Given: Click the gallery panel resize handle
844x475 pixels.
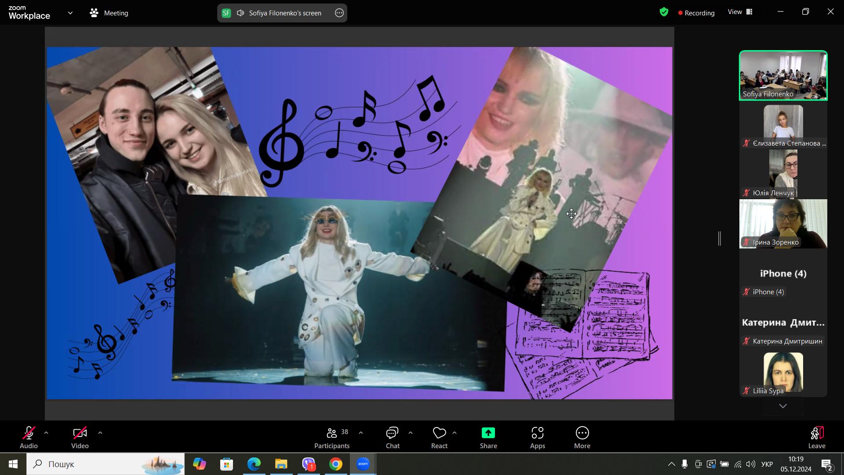Looking at the screenshot, I should tap(720, 238).
